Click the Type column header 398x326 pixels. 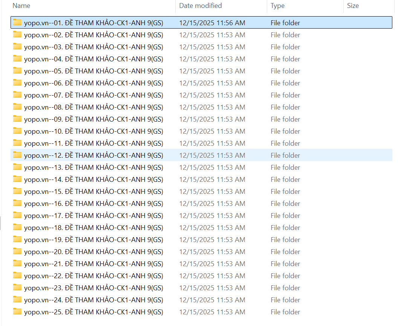(x=278, y=6)
